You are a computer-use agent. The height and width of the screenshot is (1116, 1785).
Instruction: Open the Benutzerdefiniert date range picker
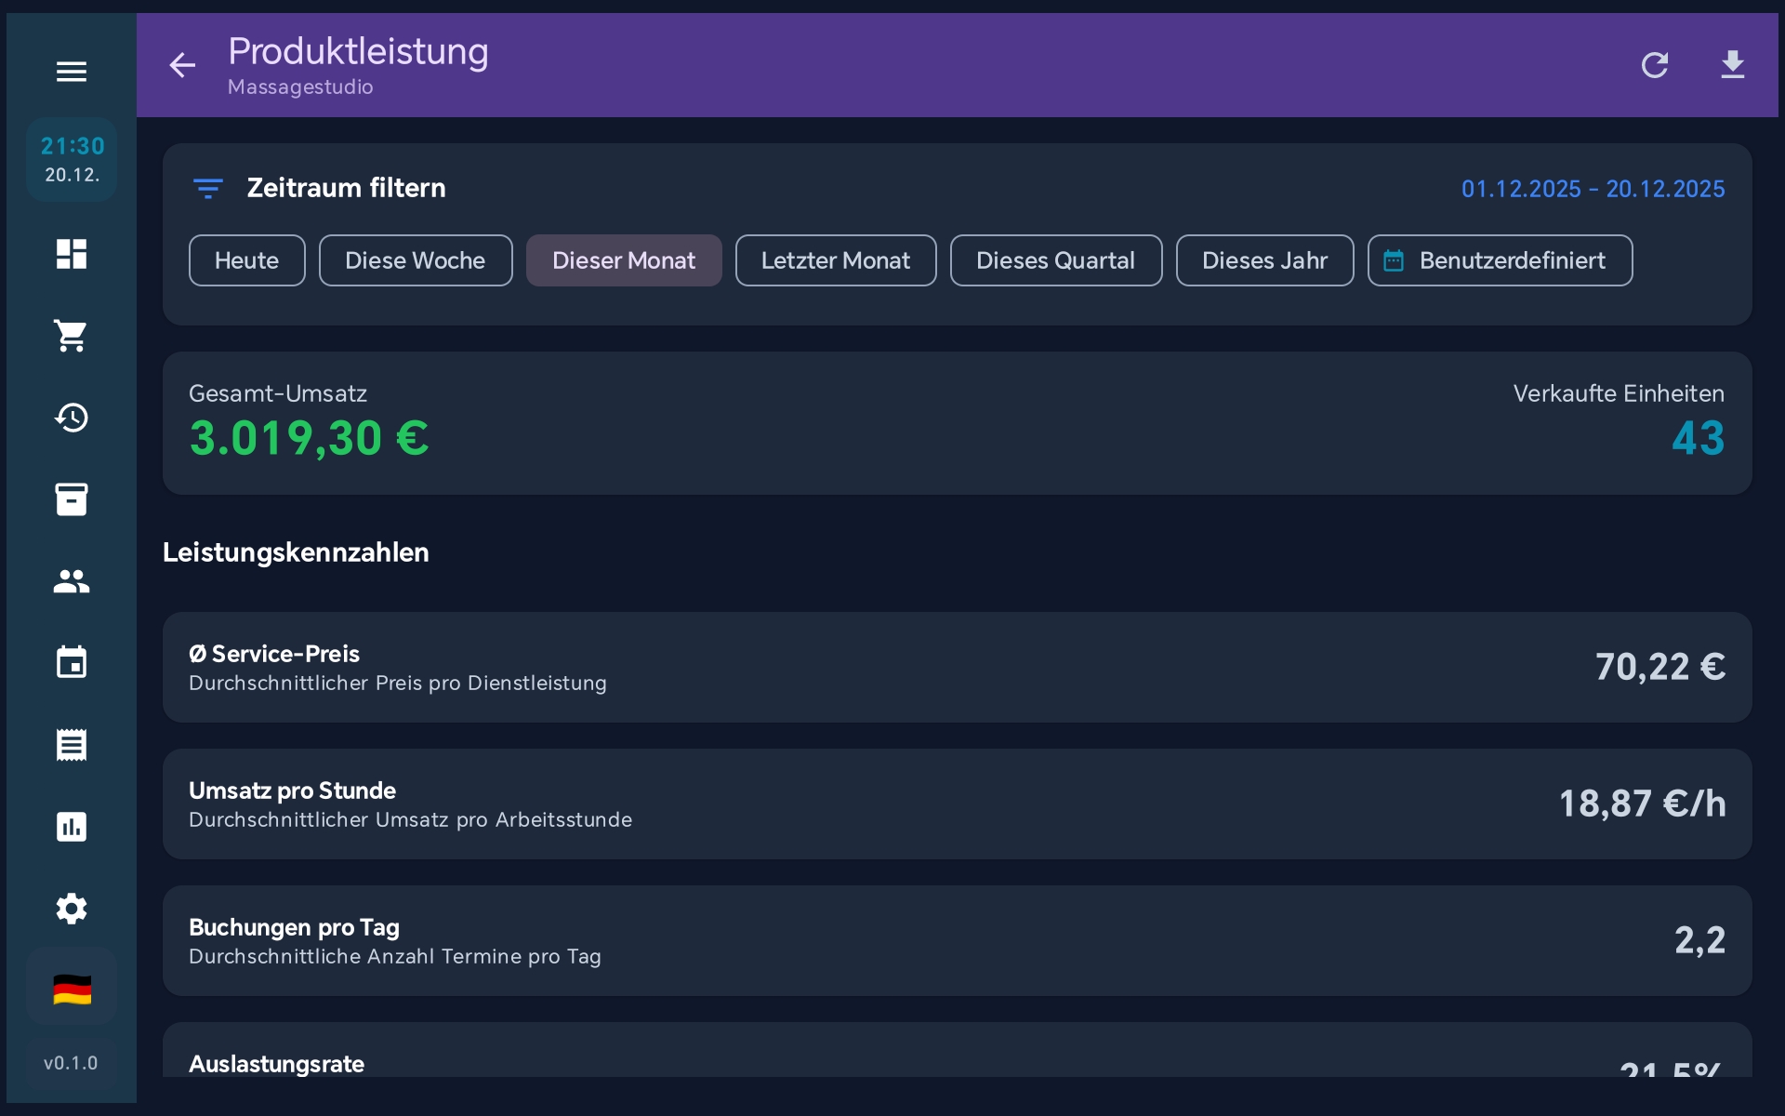[1499, 260]
